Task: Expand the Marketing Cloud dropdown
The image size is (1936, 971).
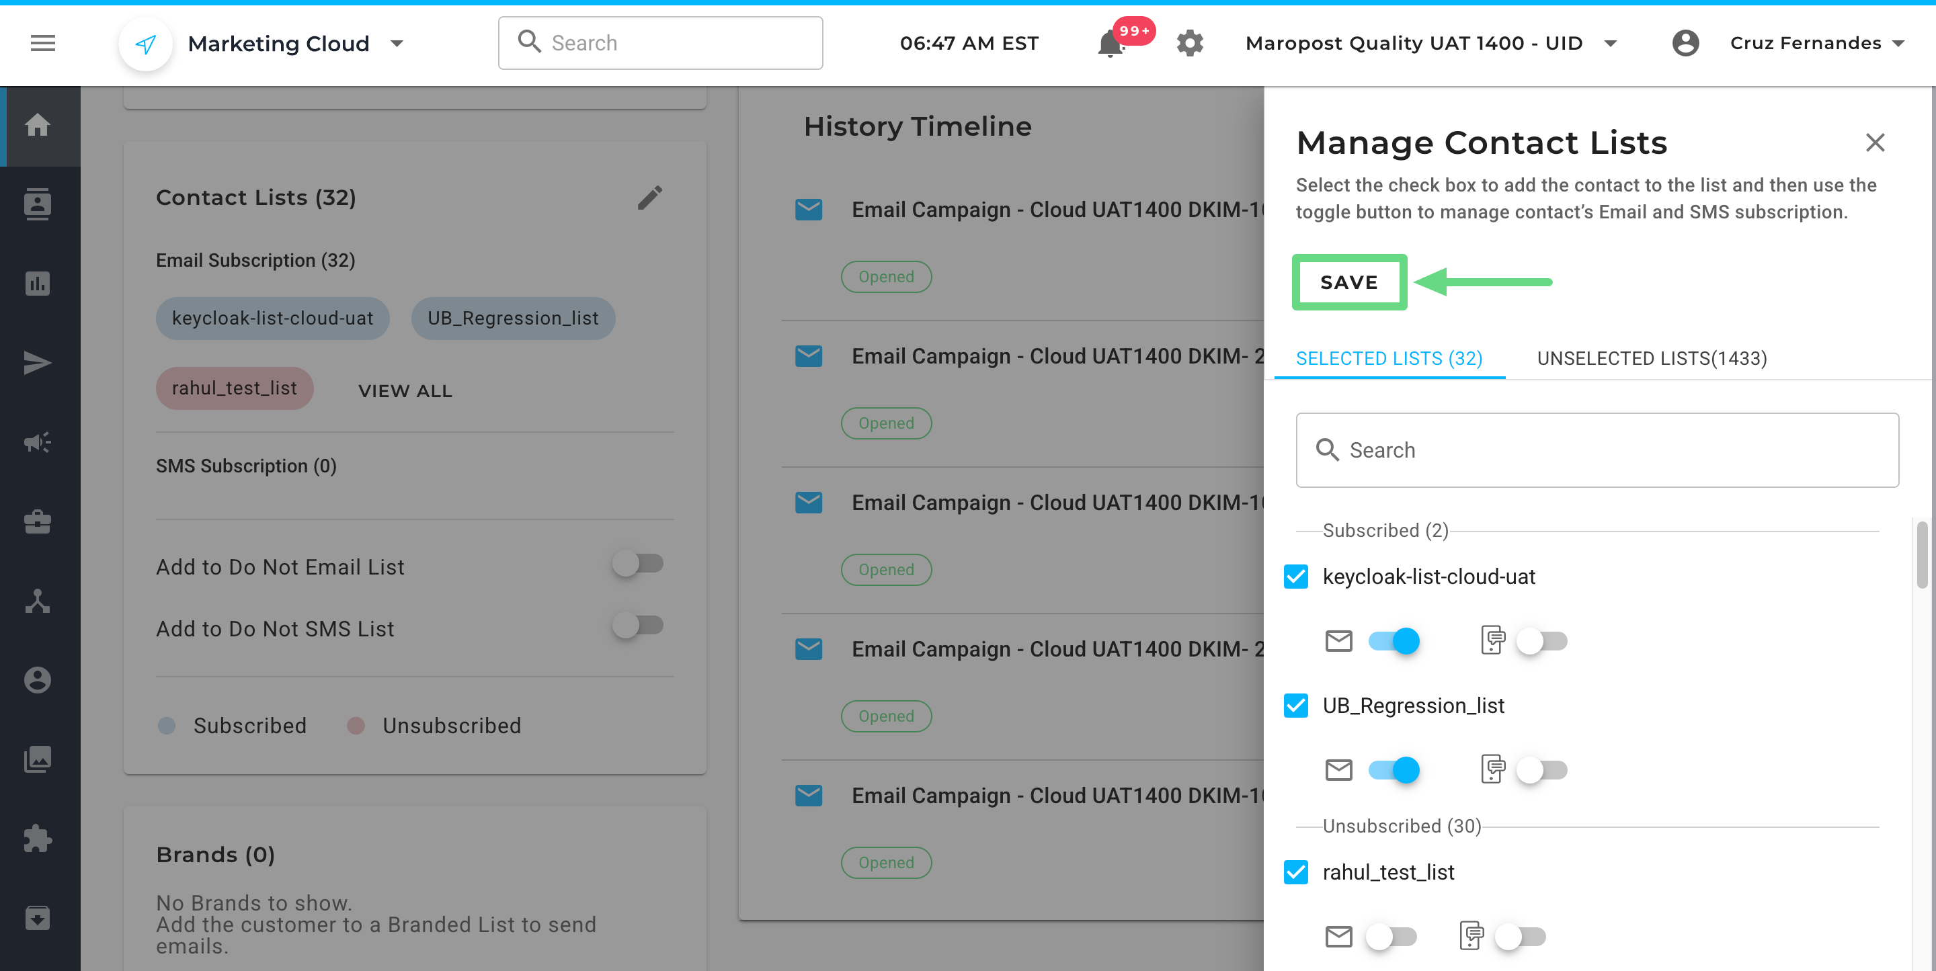Action: point(397,44)
